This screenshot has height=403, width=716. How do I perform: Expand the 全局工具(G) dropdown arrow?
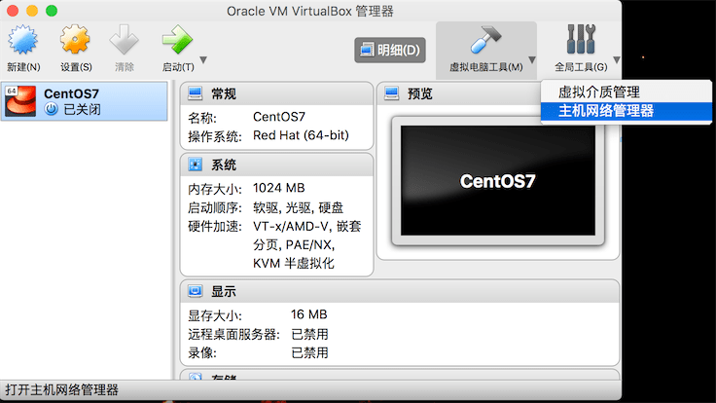click(617, 59)
